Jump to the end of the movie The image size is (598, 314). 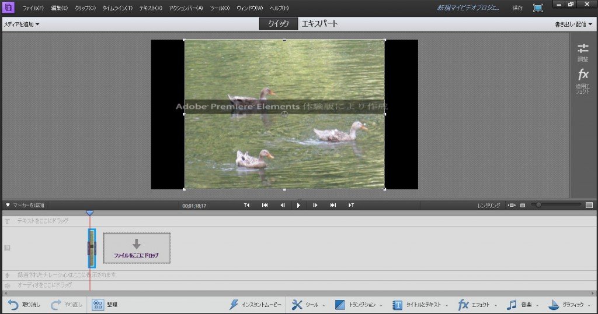[333, 205]
